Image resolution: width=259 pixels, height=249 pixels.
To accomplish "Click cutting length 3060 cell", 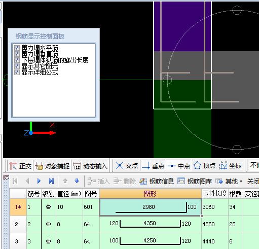I will pyautogui.click(x=215, y=207).
